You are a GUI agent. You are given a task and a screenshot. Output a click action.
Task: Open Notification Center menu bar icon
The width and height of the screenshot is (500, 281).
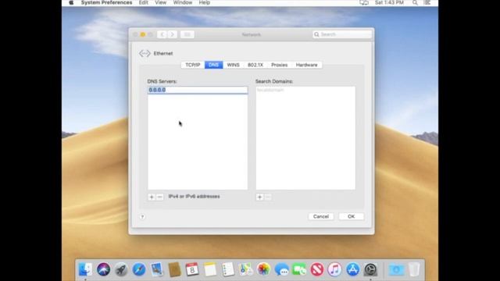pyautogui.click(x=427, y=2)
